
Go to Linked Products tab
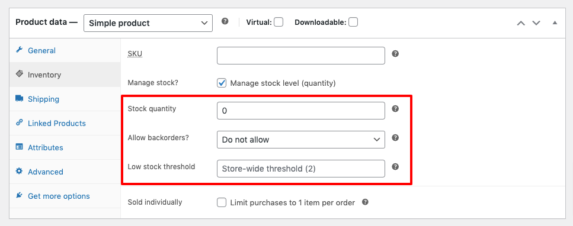tap(65, 123)
